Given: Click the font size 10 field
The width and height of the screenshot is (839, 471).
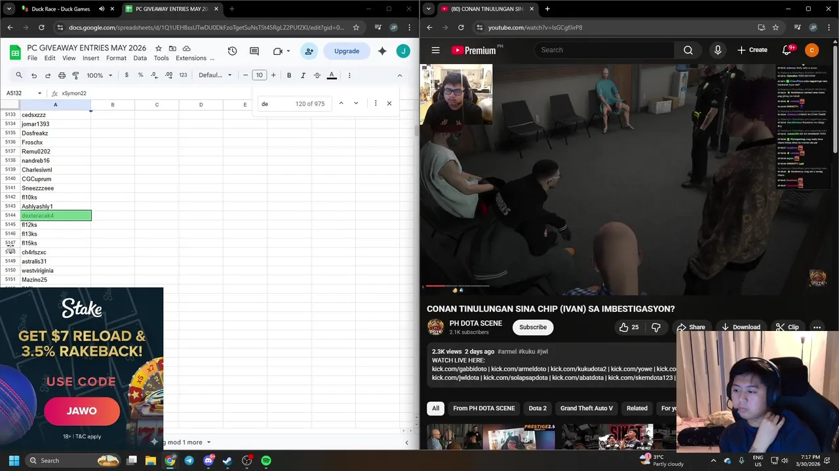Looking at the screenshot, I should (260, 75).
